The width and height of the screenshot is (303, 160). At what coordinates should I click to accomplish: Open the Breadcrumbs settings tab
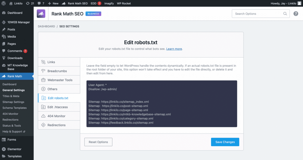[59, 71]
